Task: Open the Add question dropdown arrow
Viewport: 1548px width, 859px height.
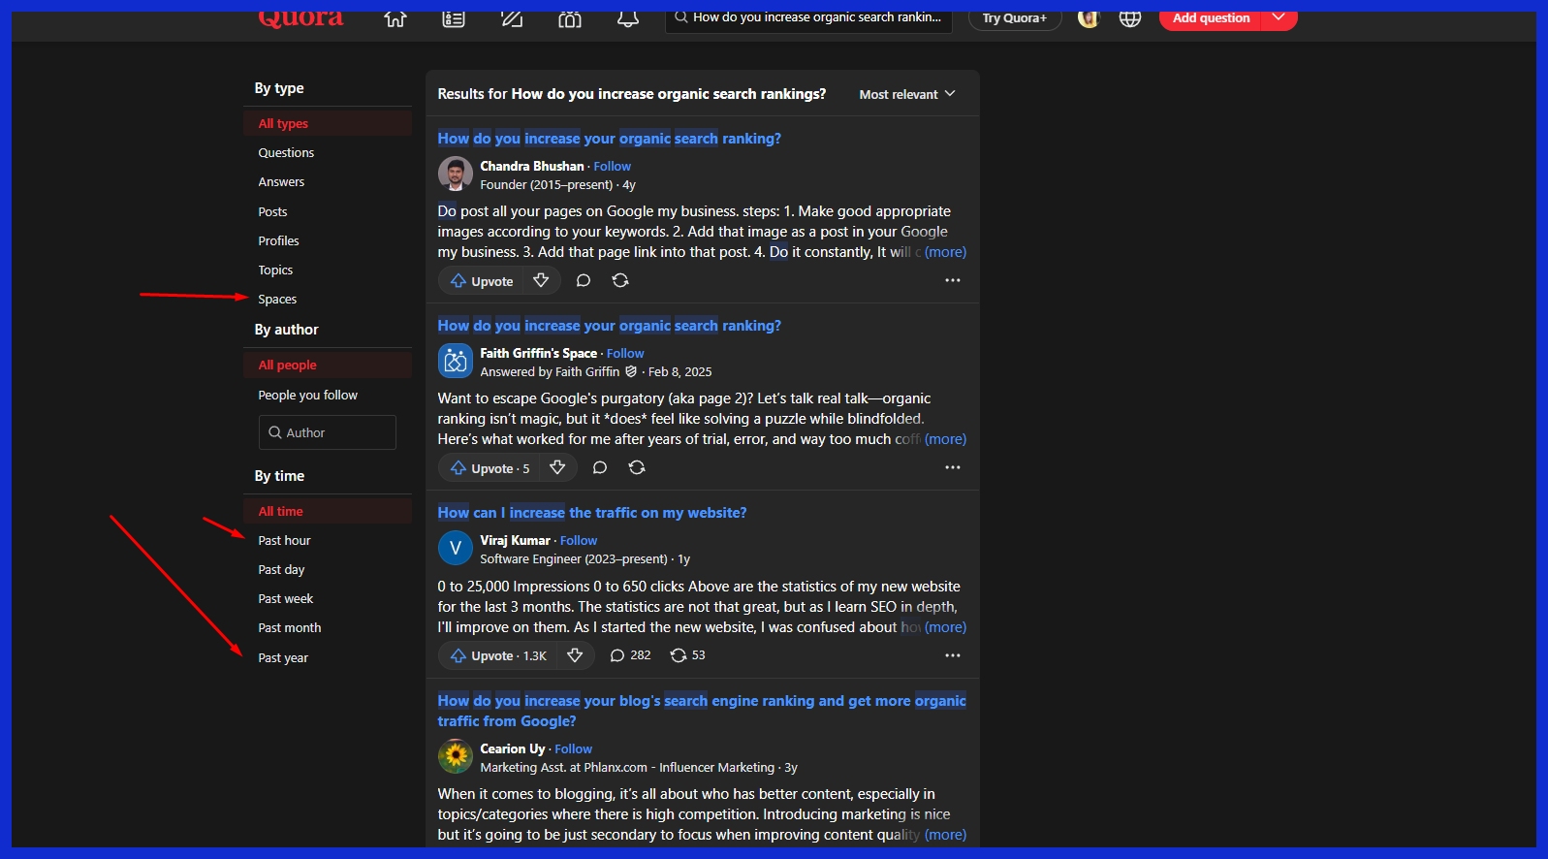Action: 1279,17
